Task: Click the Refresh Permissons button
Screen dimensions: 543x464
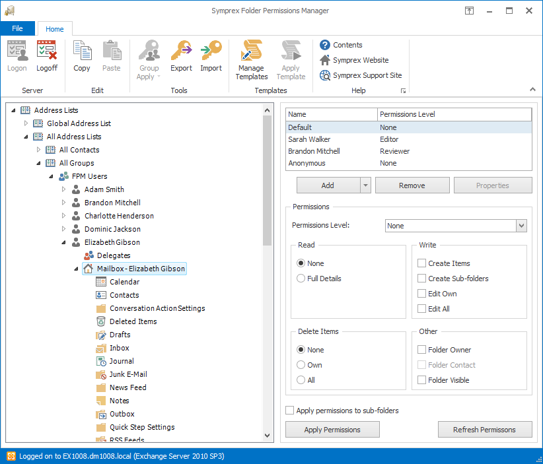Action: (485, 430)
